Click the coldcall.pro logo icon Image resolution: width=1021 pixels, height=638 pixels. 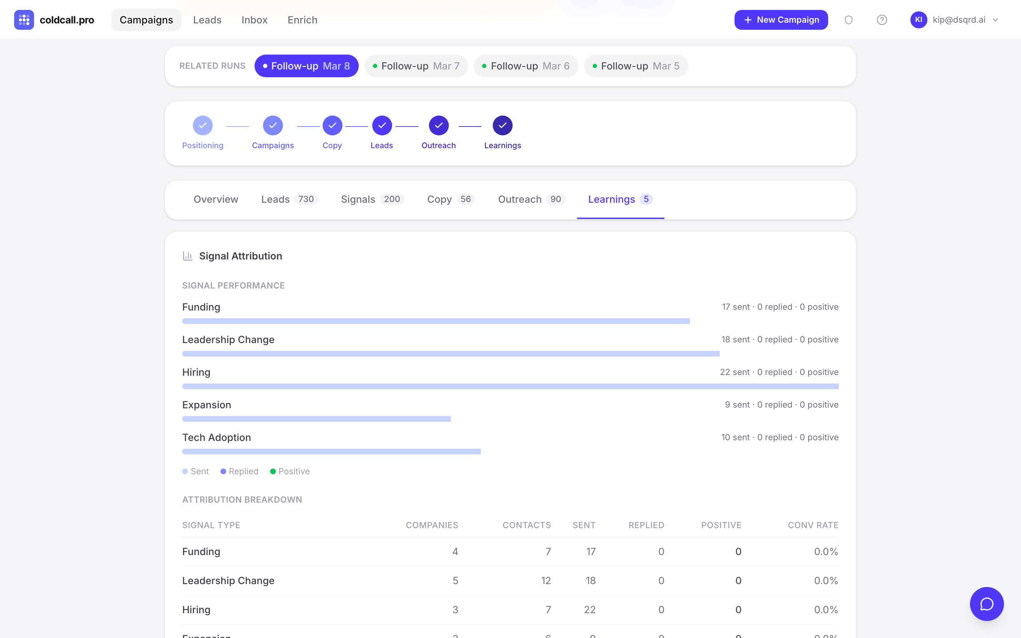click(24, 19)
